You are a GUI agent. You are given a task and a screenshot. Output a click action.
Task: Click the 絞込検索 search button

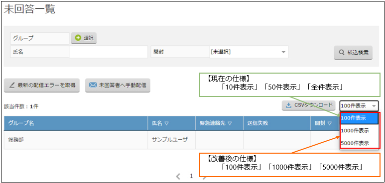(x=353, y=53)
